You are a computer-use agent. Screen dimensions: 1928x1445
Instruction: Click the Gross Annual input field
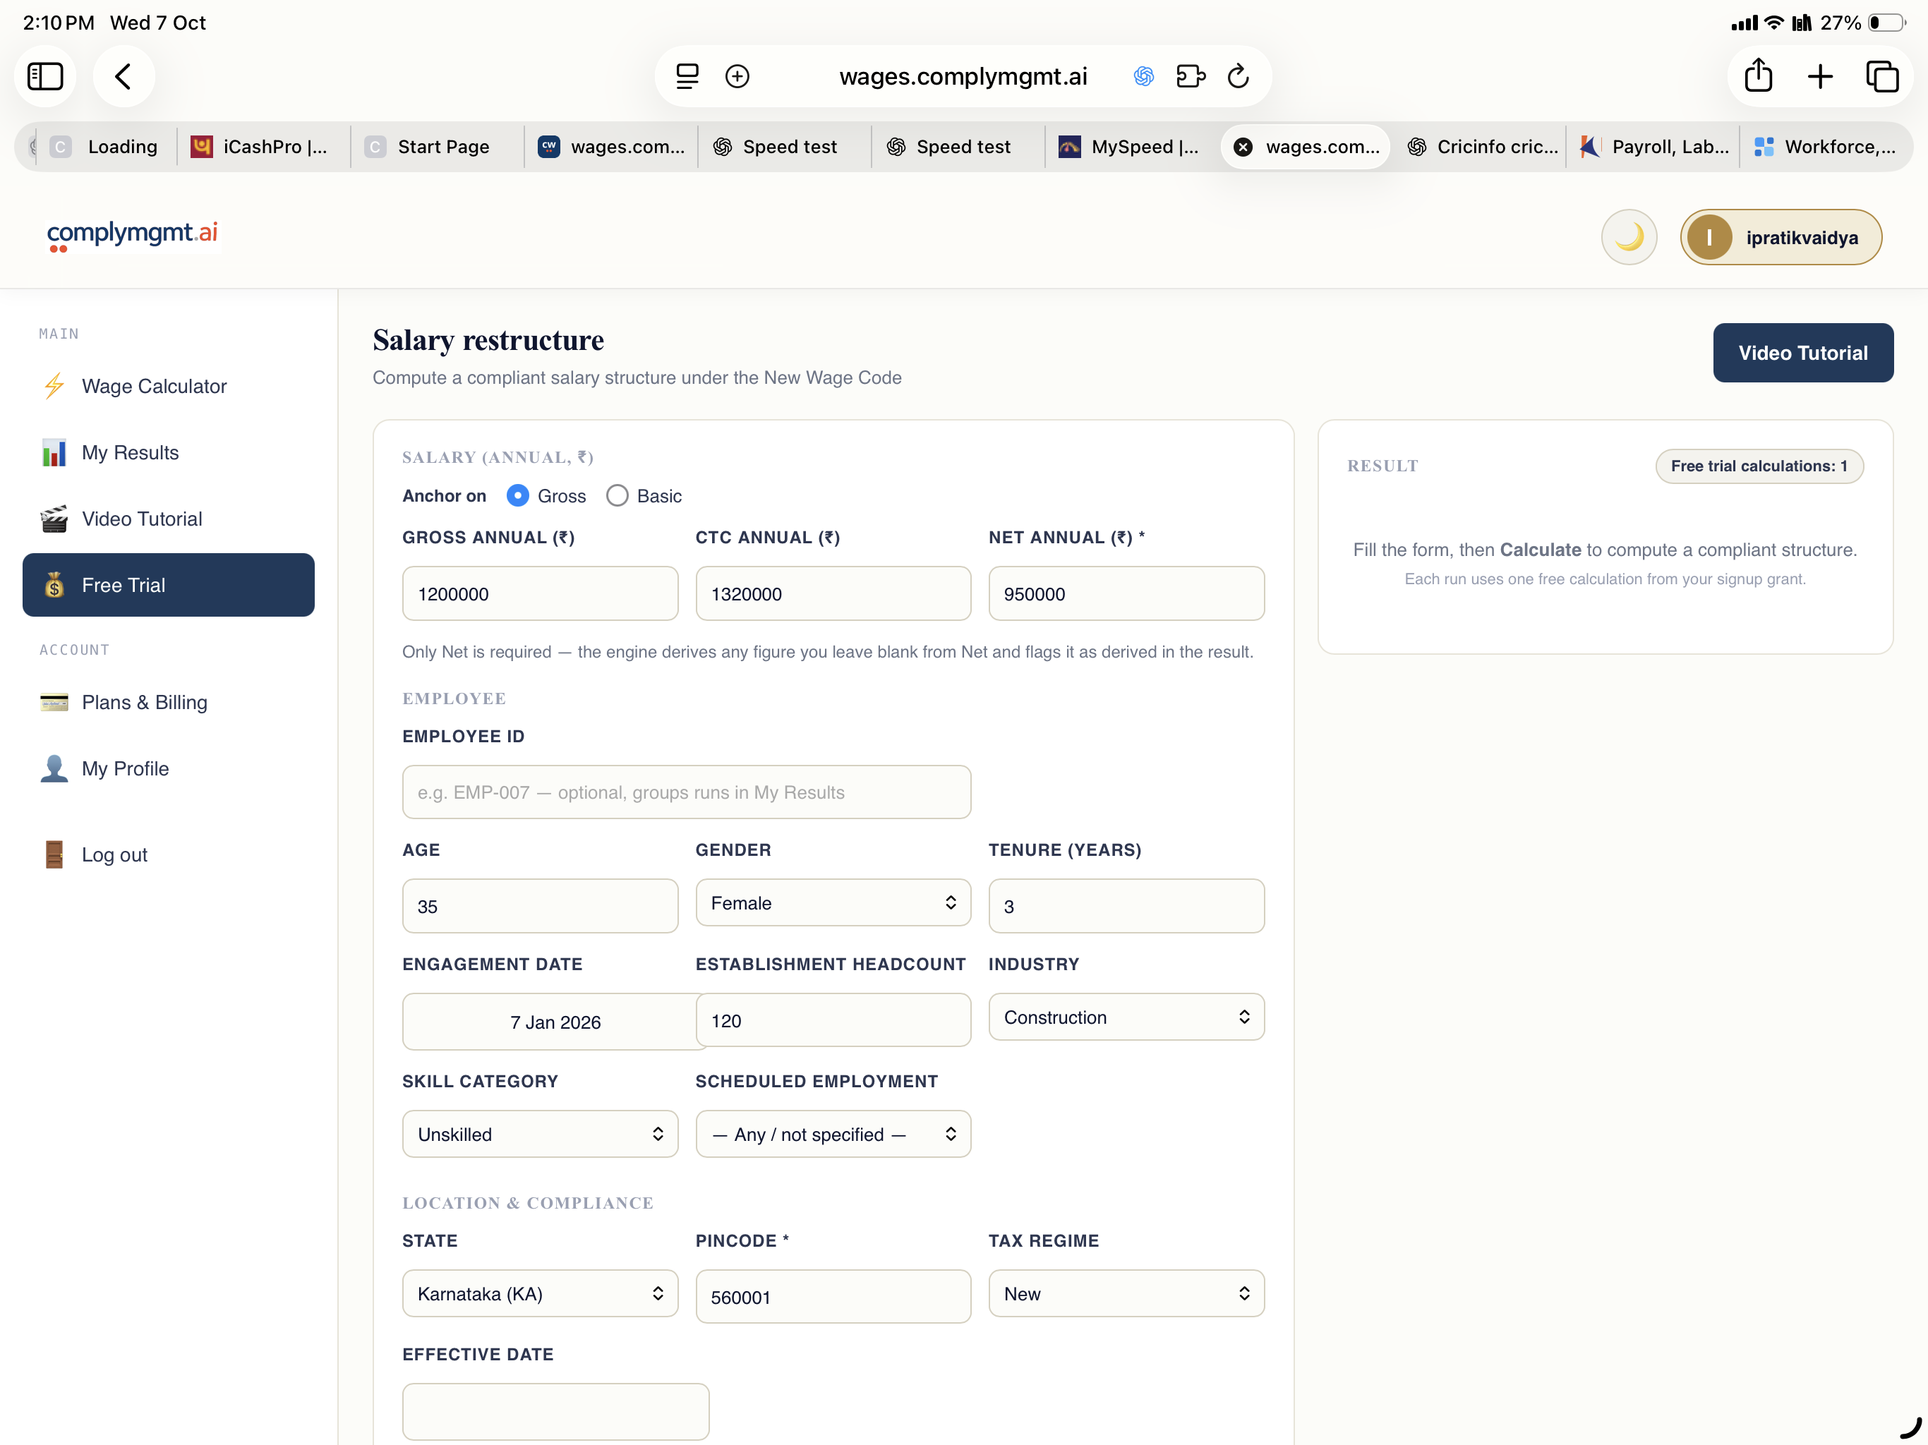tap(540, 593)
